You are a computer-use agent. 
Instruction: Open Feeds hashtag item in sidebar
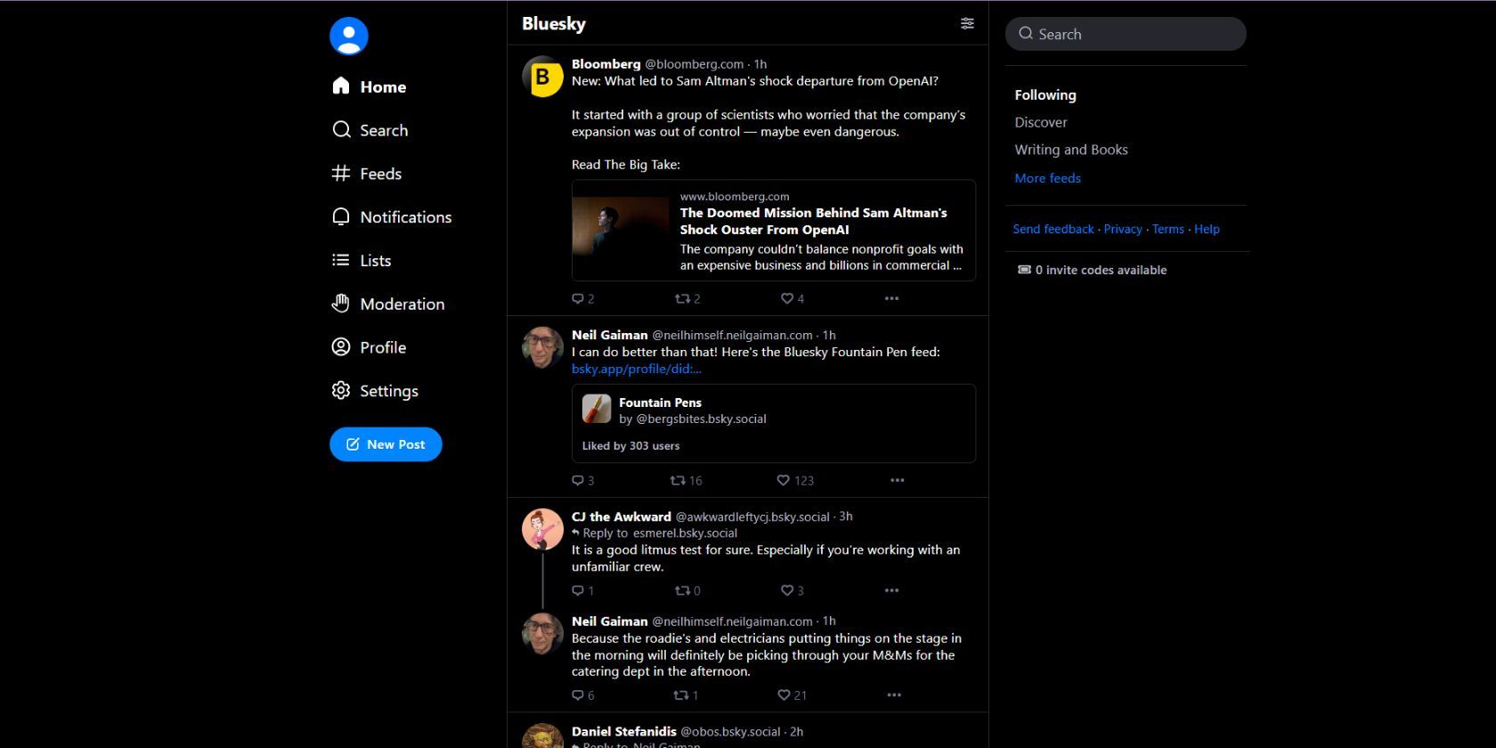367,174
